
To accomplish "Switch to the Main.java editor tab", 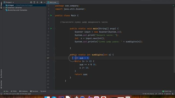I will point(53,2).
